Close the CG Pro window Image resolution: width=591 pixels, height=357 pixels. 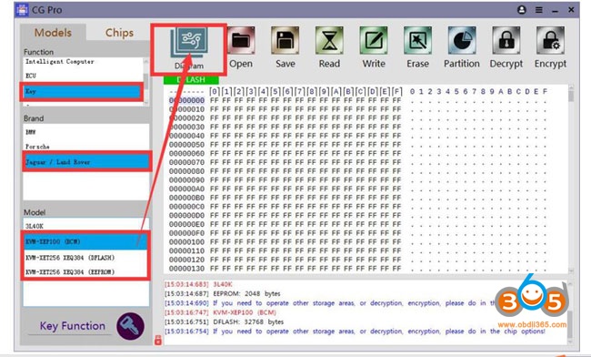pyautogui.click(x=571, y=10)
